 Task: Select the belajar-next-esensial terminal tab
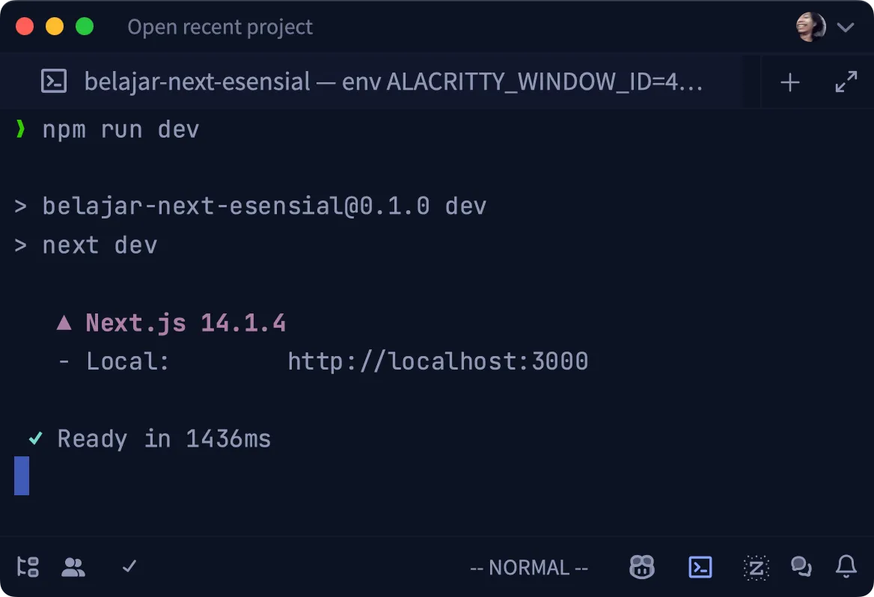(337, 82)
